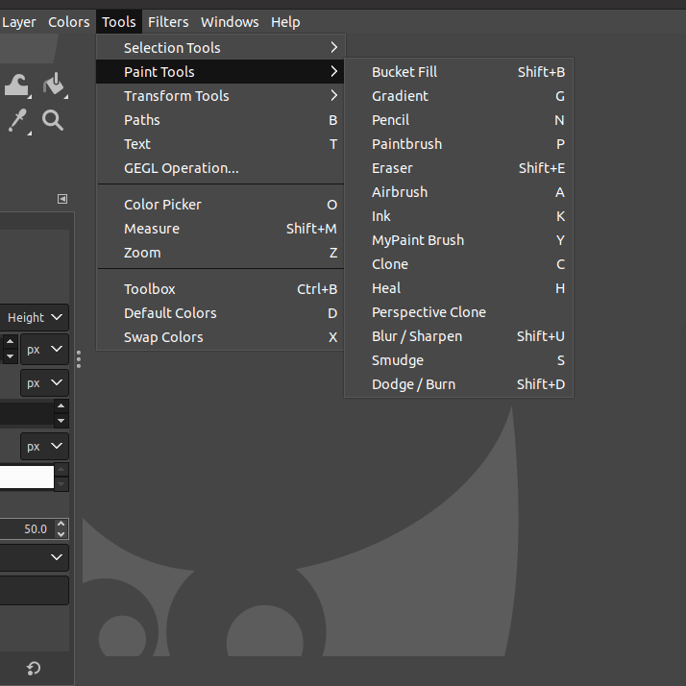Open the Toolbox menu entry
Image resolution: width=686 pixels, height=686 pixels.
tap(221, 289)
